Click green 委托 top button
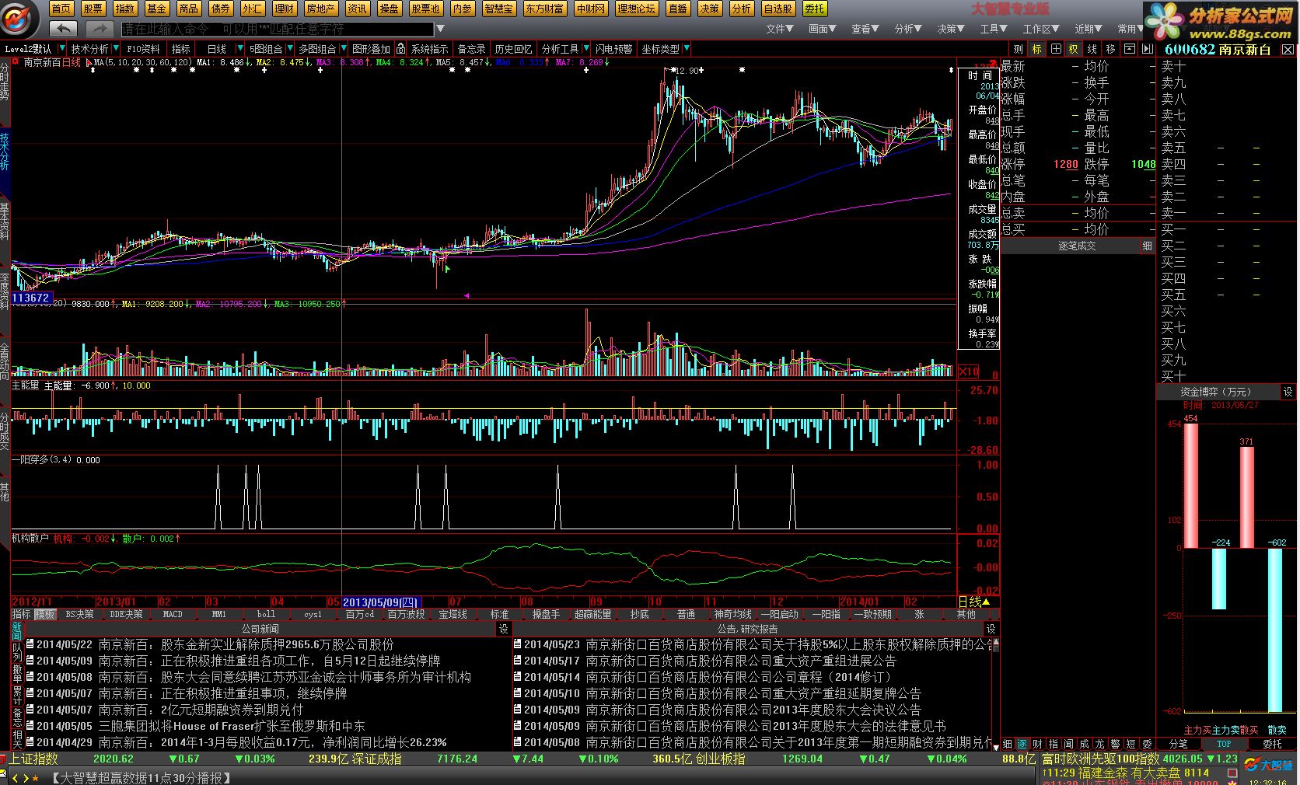1300x785 pixels. [814, 9]
